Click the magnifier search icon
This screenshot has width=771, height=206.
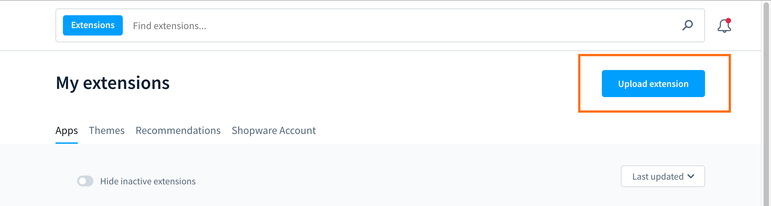pos(687,25)
